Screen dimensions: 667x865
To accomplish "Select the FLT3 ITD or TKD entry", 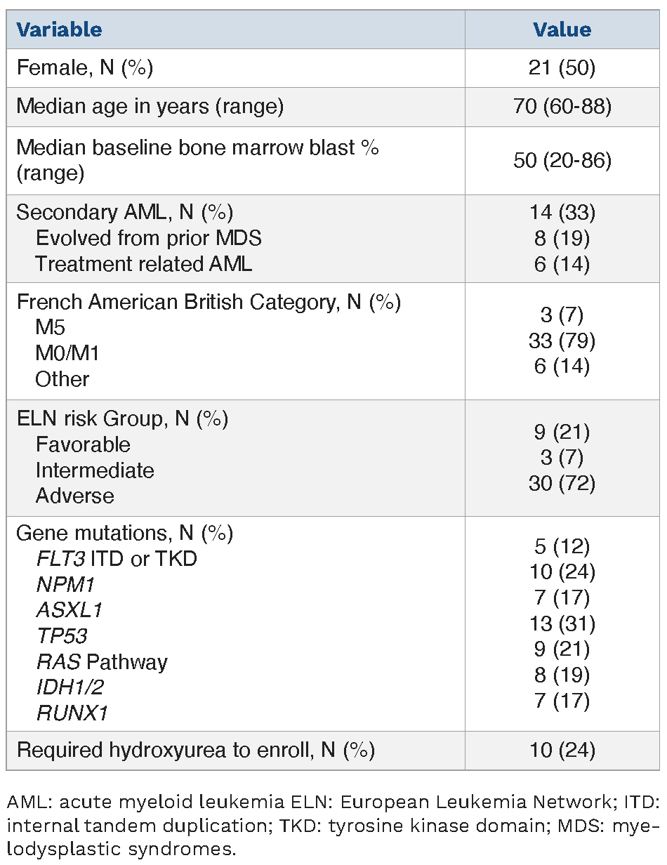I will (x=117, y=559).
